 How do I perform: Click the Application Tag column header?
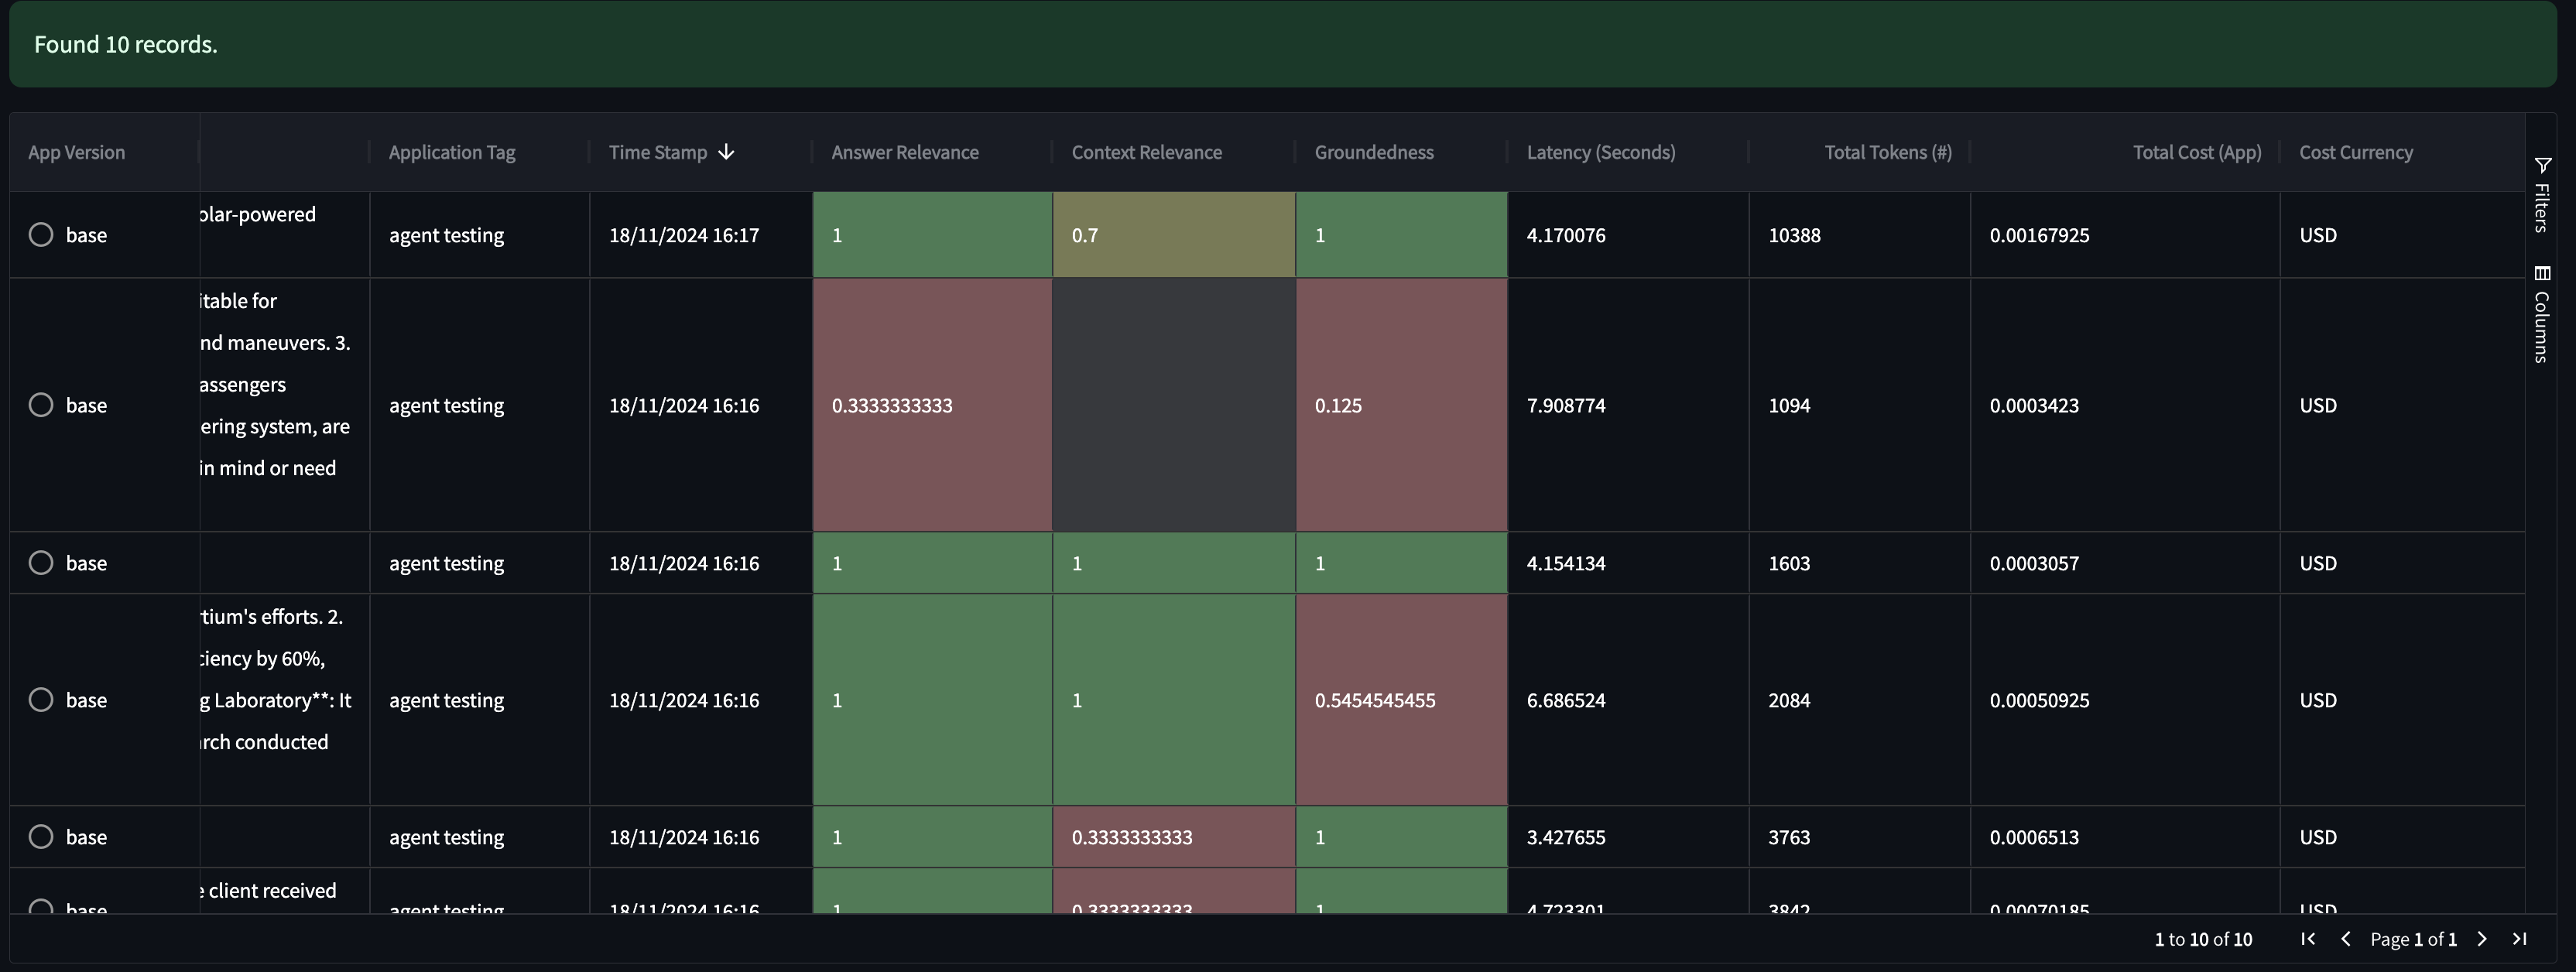[x=452, y=152]
